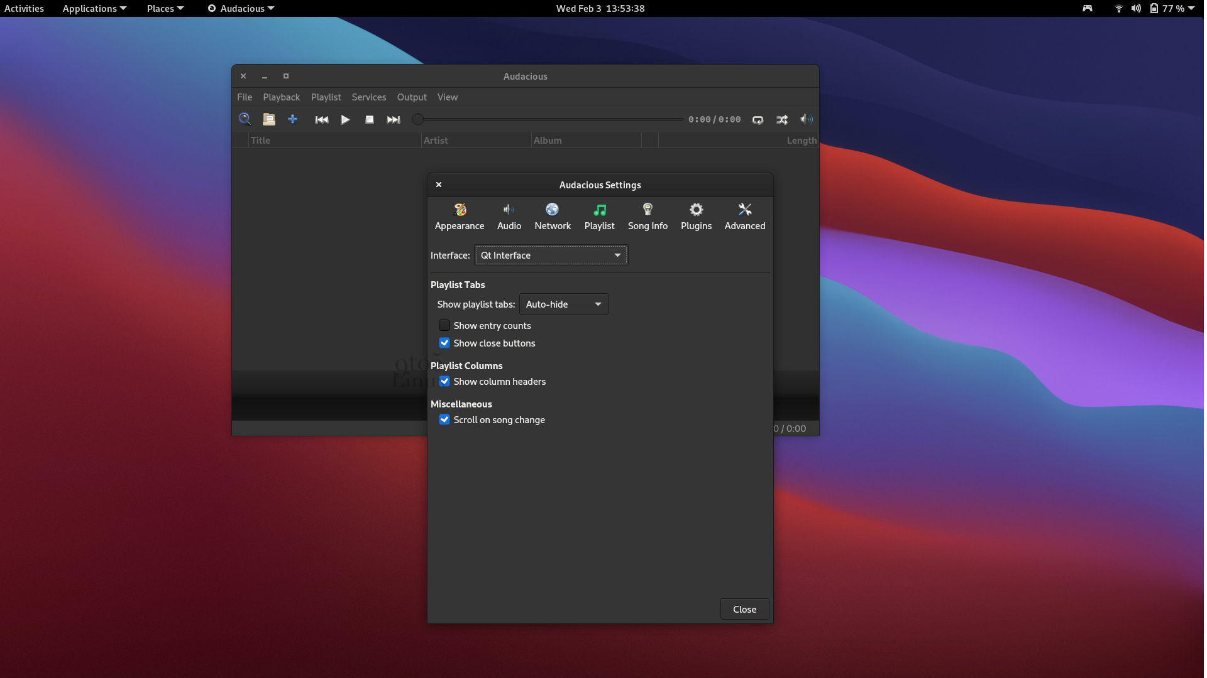
Task: Enable repeat mode in the toolbar
Action: 758,119
